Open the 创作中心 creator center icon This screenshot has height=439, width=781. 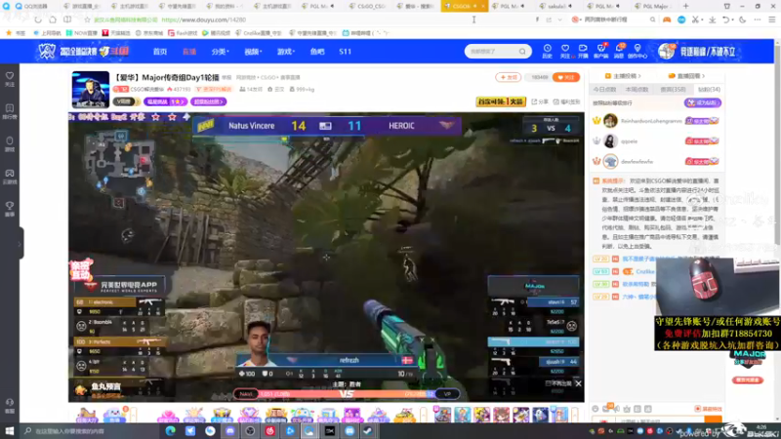tap(637, 51)
